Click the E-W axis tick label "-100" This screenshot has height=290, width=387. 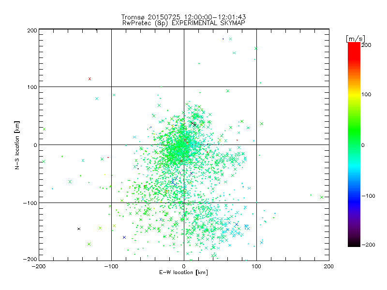point(111,266)
